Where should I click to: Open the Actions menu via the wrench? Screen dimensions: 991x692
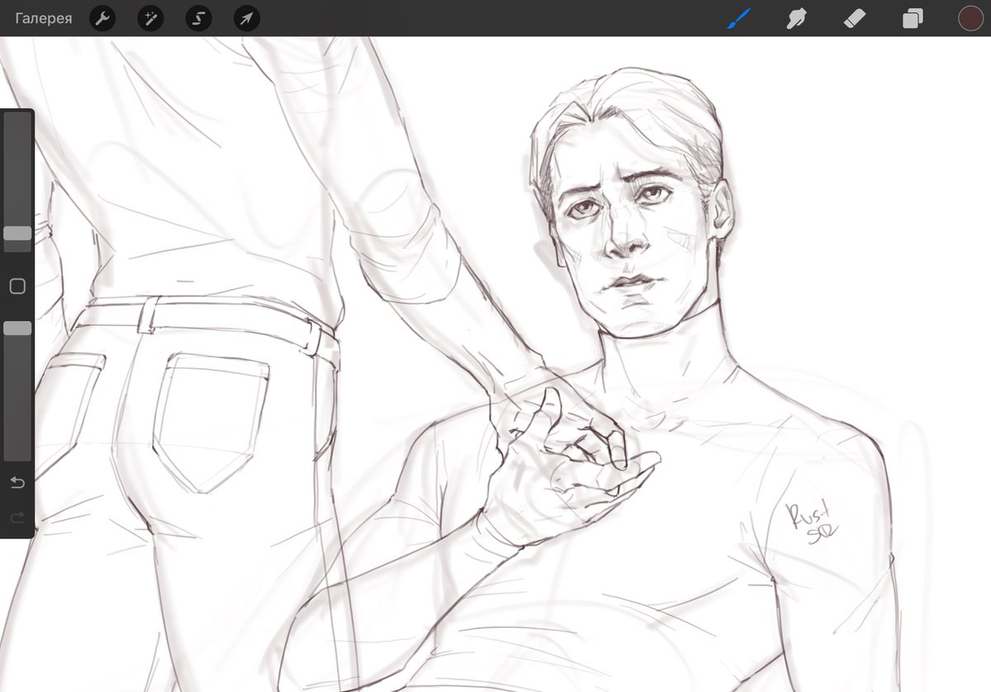point(102,18)
